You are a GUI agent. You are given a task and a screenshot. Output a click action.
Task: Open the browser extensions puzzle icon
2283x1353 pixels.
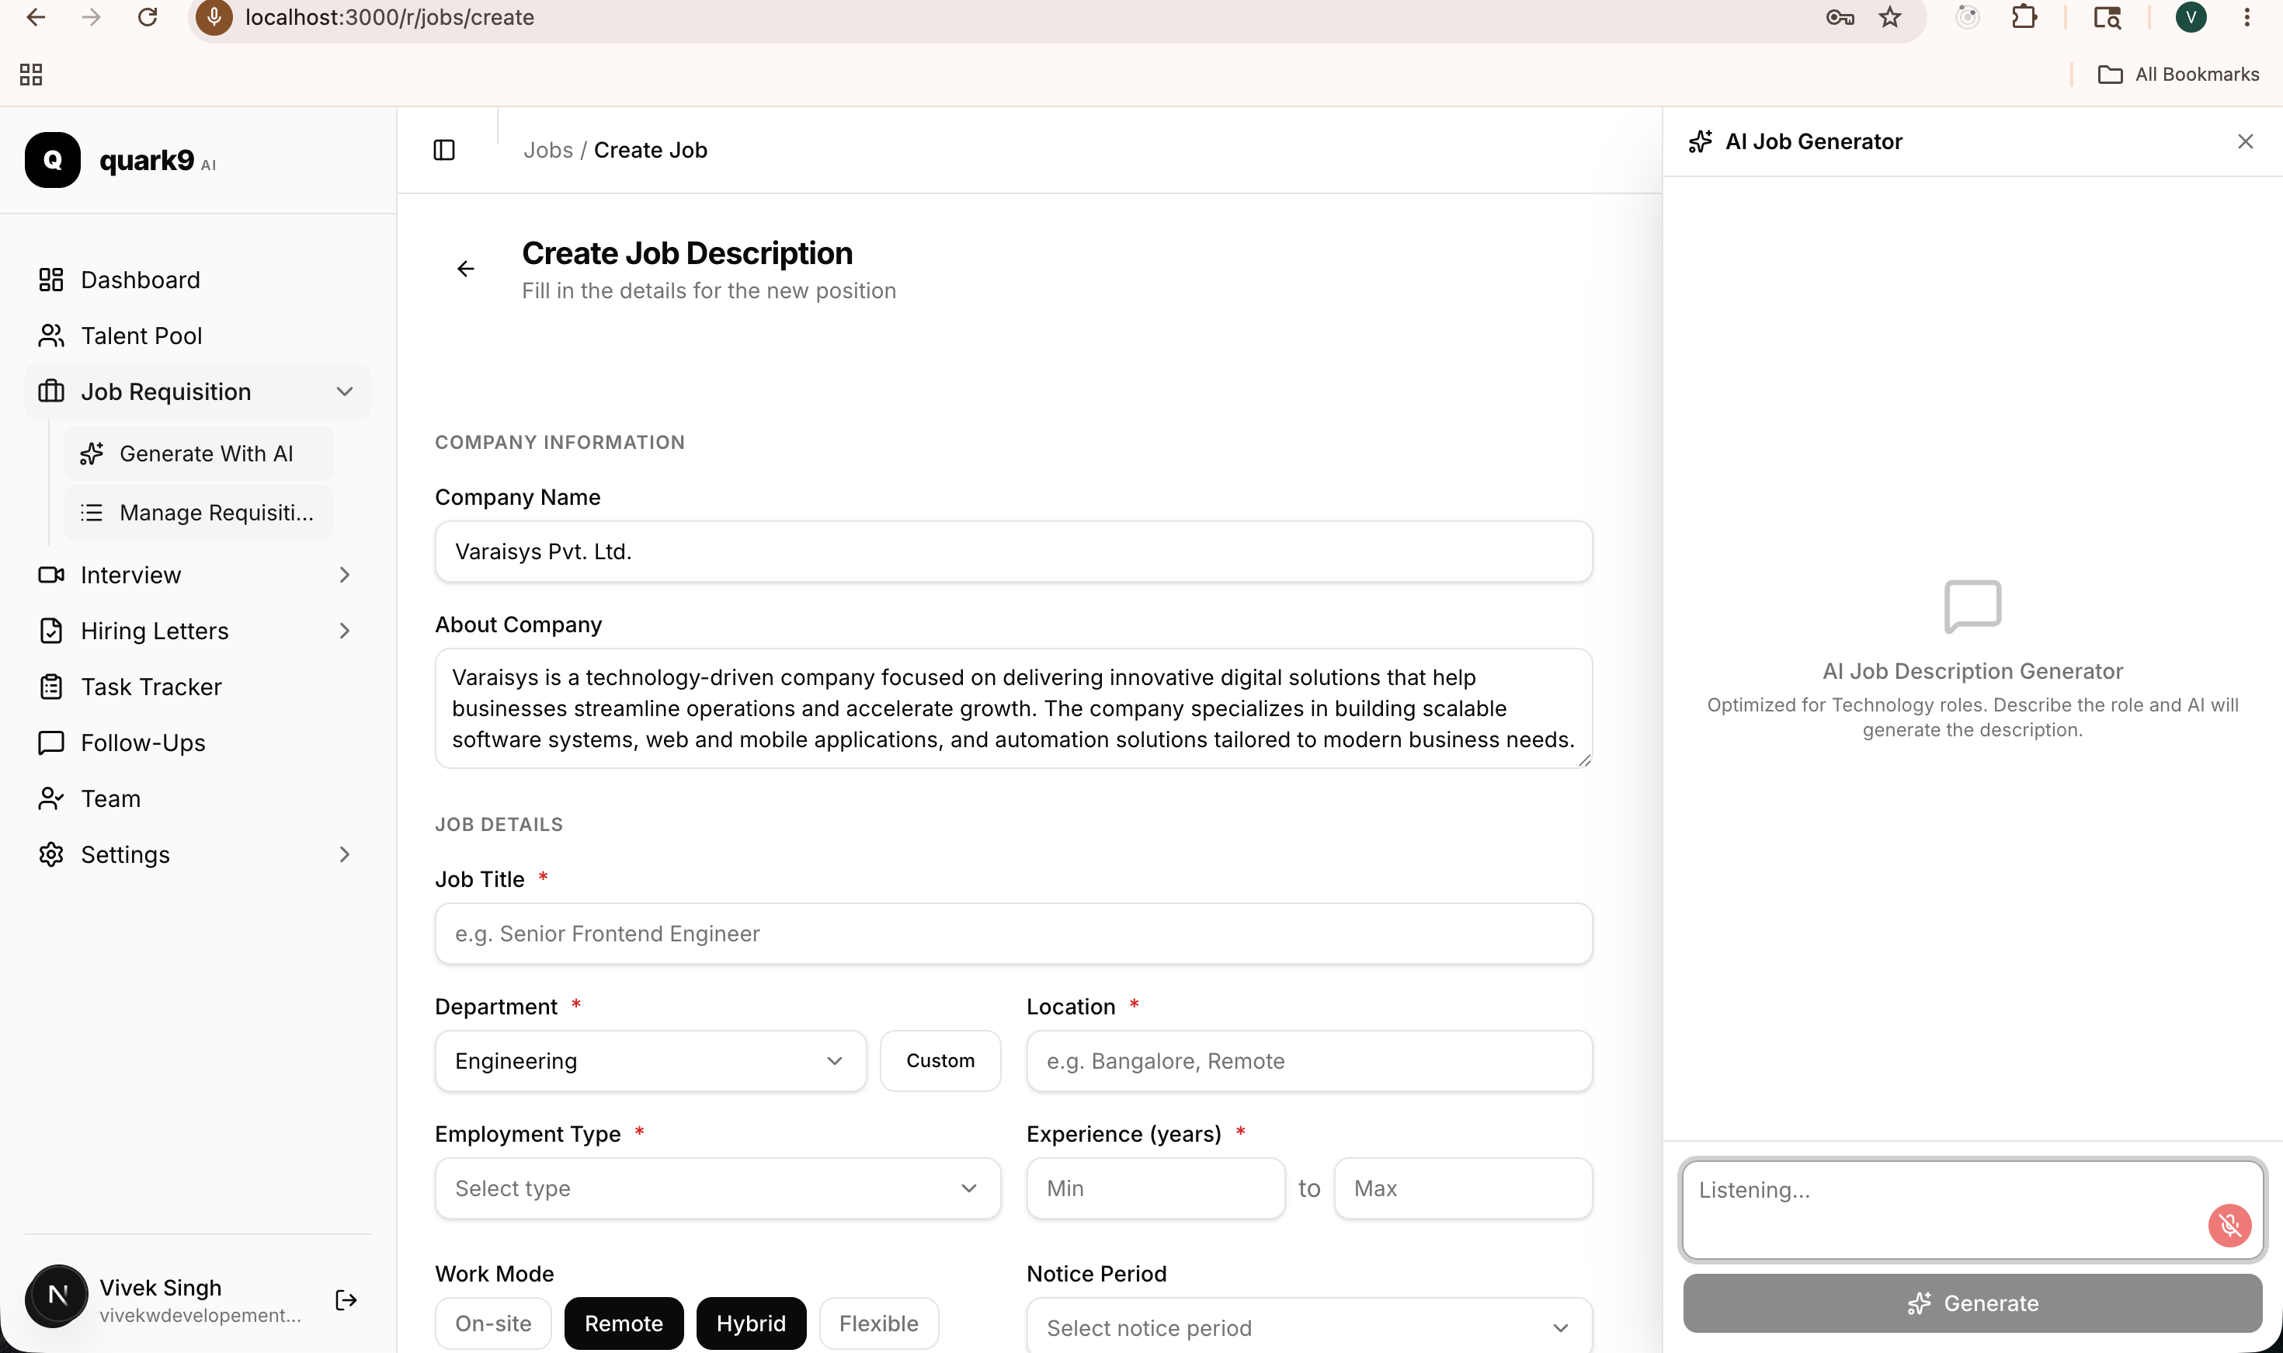click(x=2024, y=17)
